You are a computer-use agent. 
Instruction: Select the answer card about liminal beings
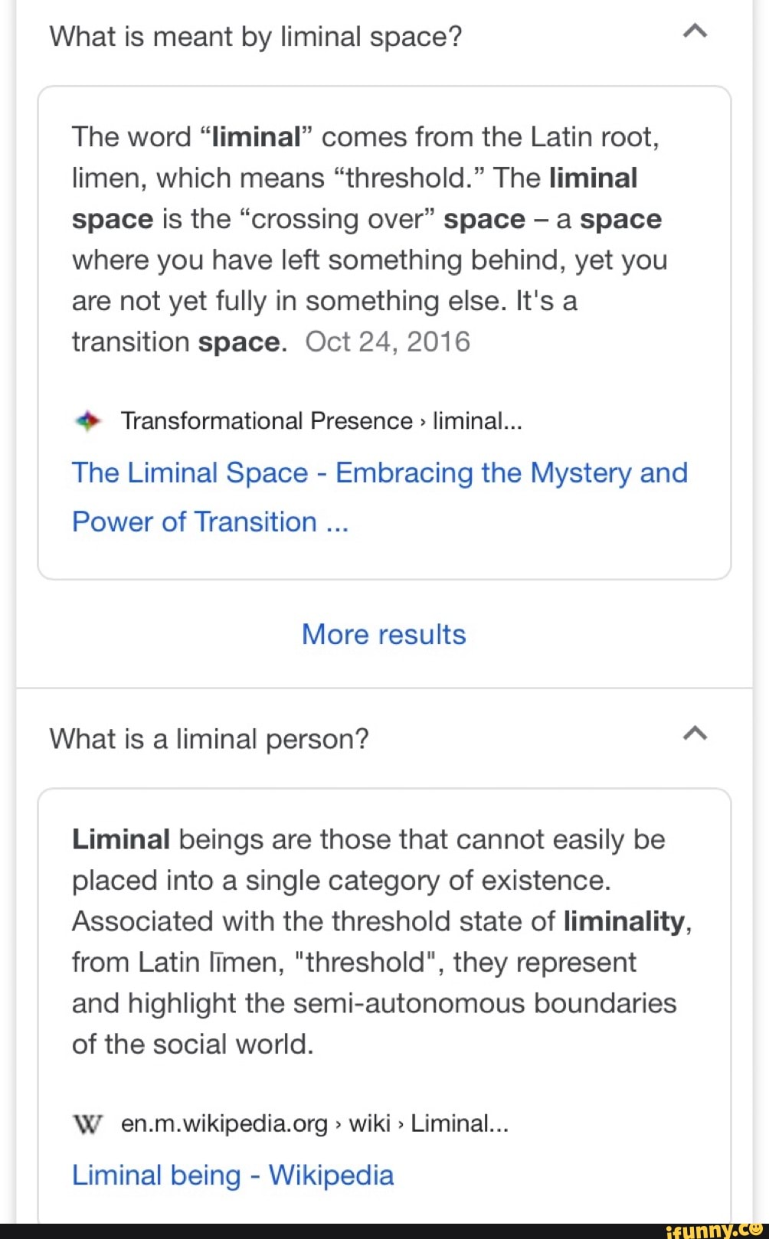pyautogui.click(x=384, y=942)
